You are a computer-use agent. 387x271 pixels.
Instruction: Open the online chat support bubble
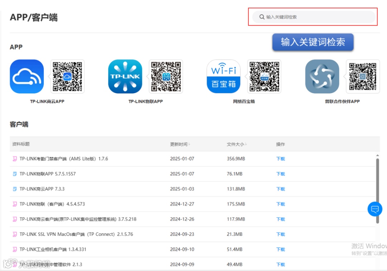pos(375,209)
